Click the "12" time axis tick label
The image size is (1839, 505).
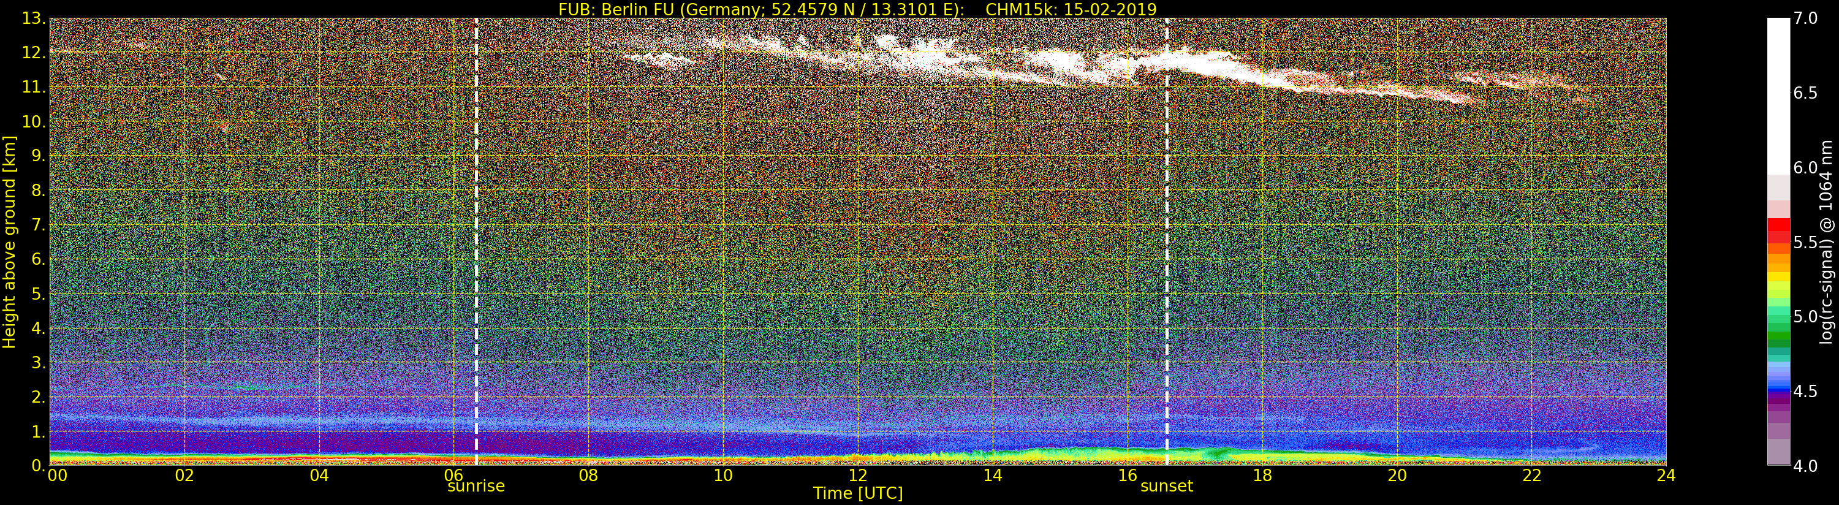pyautogui.click(x=857, y=476)
